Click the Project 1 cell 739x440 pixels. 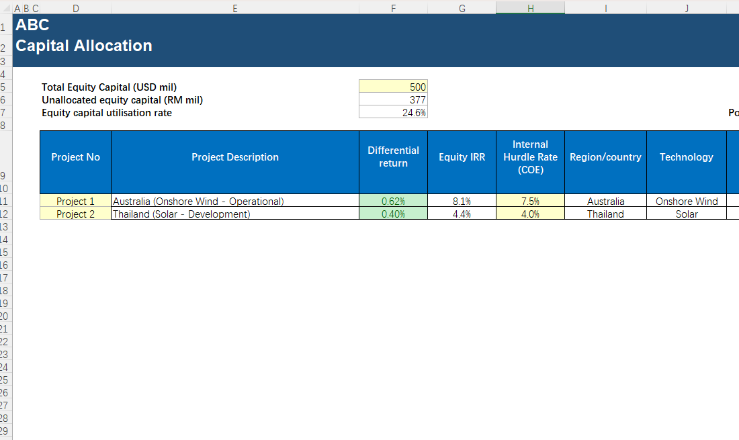point(75,202)
